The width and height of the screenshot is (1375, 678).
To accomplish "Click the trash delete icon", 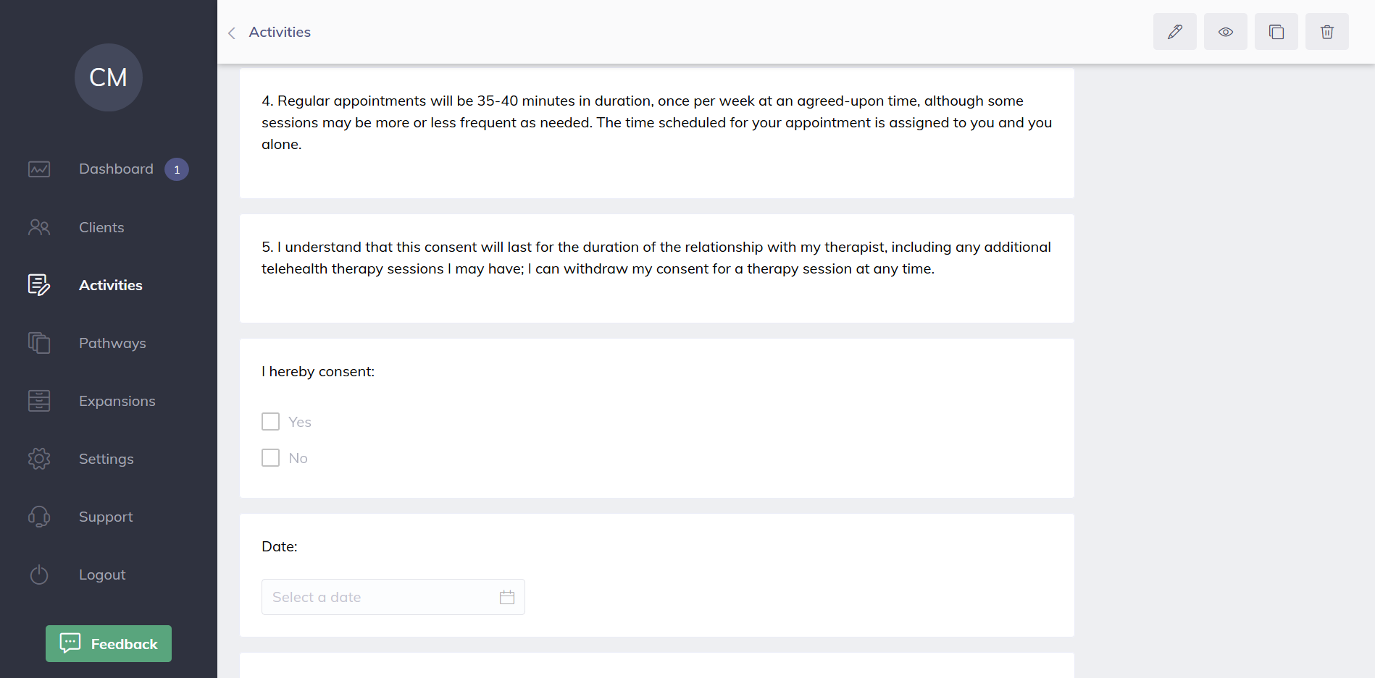I will click(x=1326, y=32).
